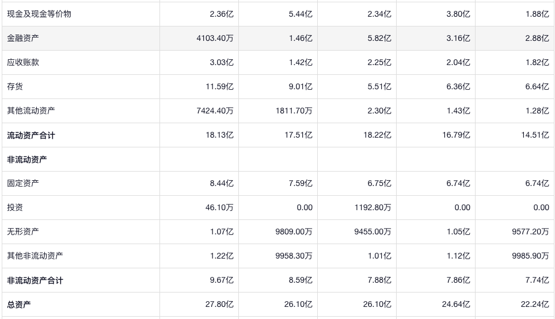Click the 7424.40万 cell
Viewport: 555px width, 319px height.
(x=215, y=111)
